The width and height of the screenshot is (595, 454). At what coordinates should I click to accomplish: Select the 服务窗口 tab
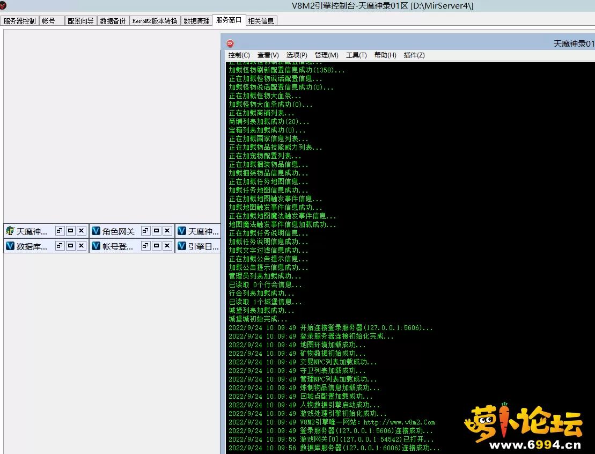pyautogui.click(x=229, y=20)
